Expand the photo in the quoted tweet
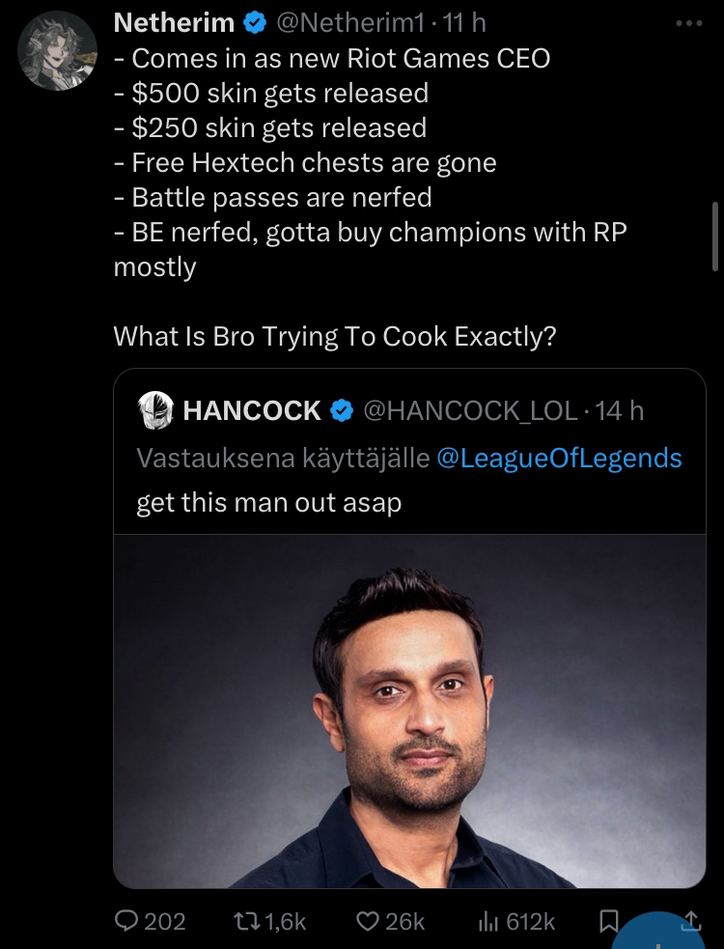 (x=409, y=711)
